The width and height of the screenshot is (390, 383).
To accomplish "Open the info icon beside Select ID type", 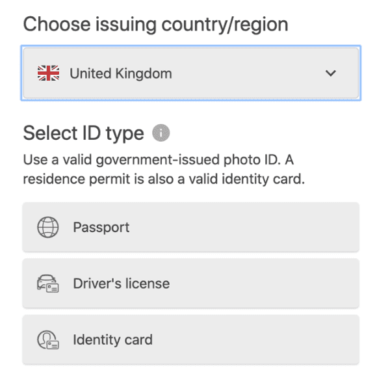I will pos(161,133).
